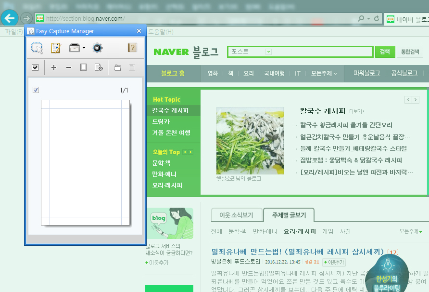Open the Help icon

[x=133, y=47]
